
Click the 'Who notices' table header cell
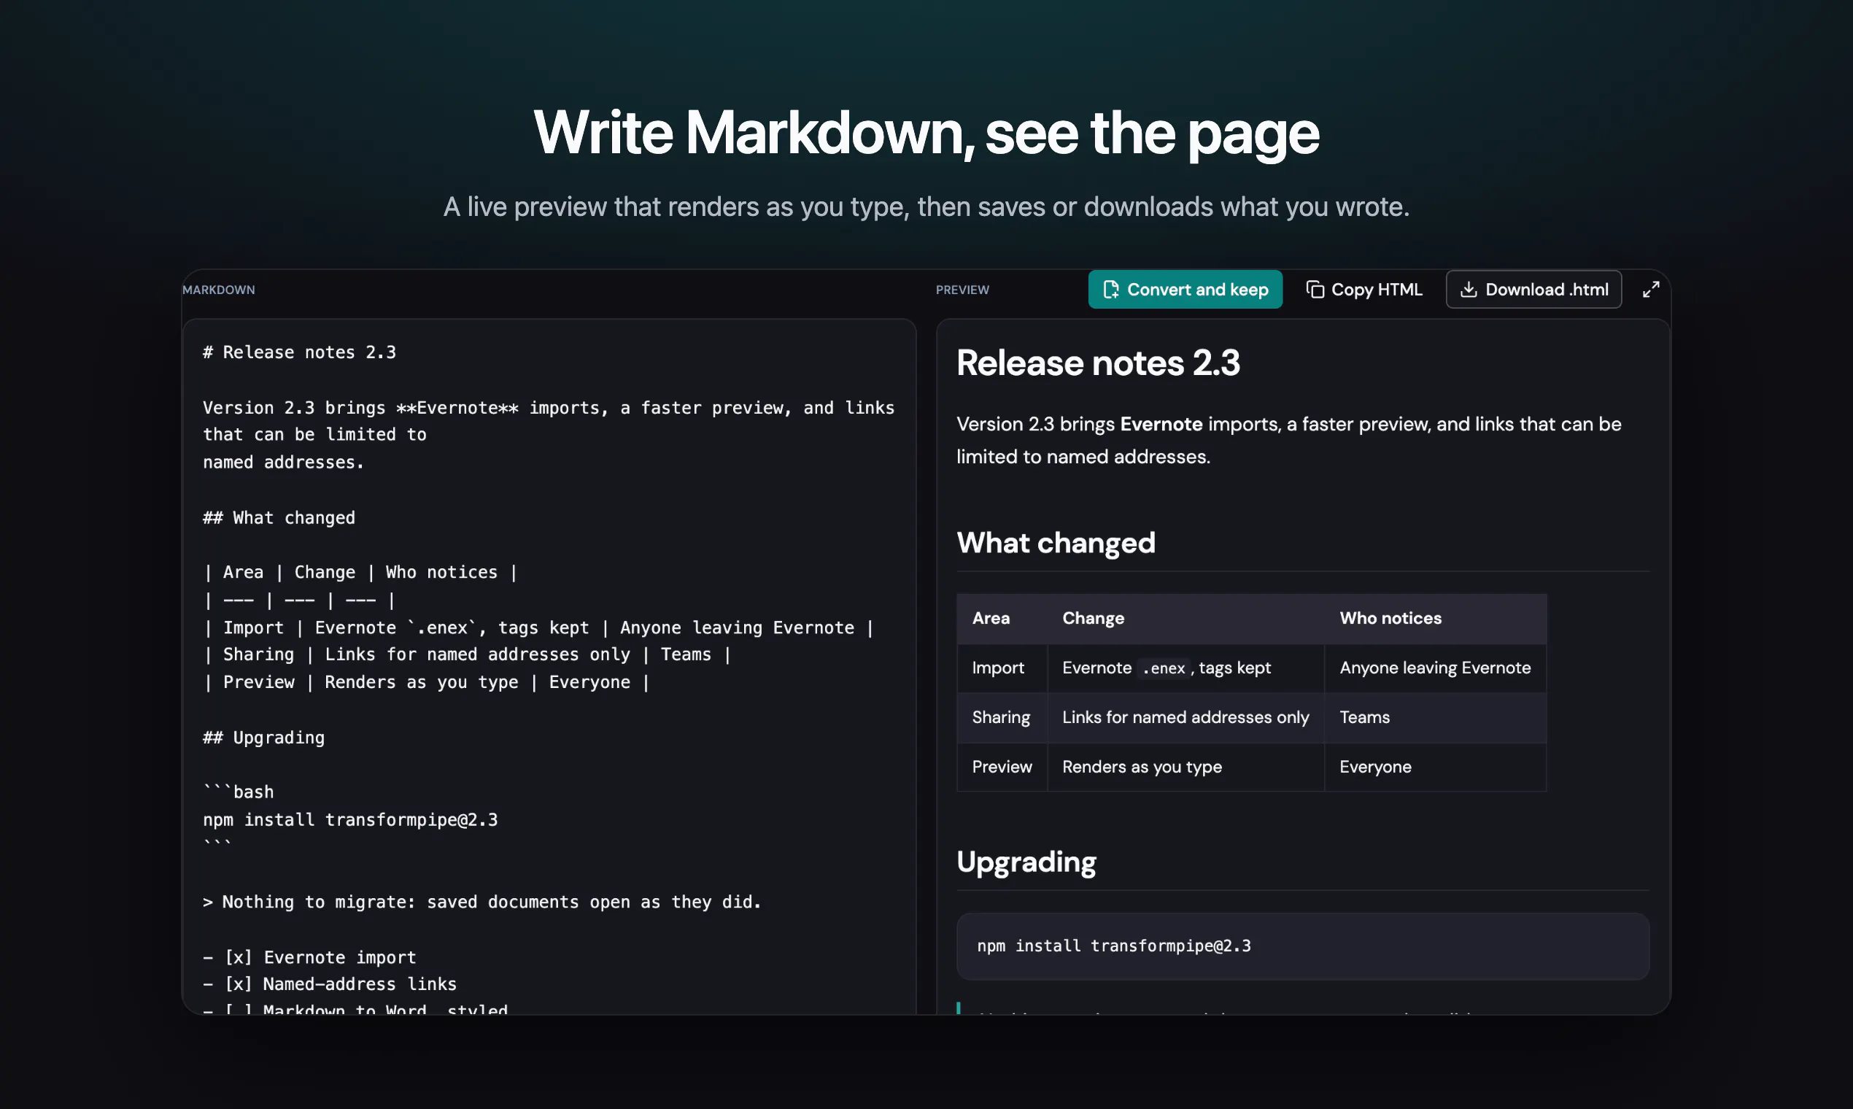[x=1435, y=619]
